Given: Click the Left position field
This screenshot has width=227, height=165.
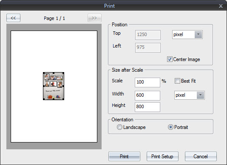Looking at the screenshot, I should point(148,48).
